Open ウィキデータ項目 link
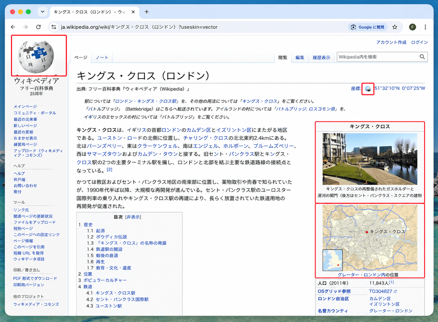438x322 pixels. point(29,259)
